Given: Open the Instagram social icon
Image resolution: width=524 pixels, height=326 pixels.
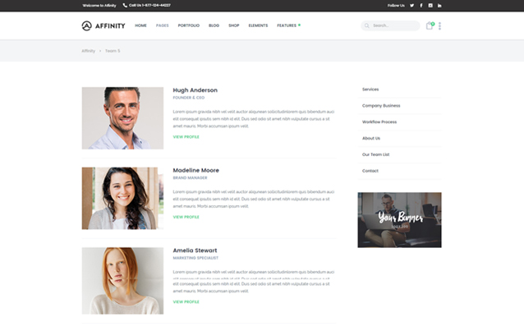Looking at the screenshot, I should coord(430,6).
